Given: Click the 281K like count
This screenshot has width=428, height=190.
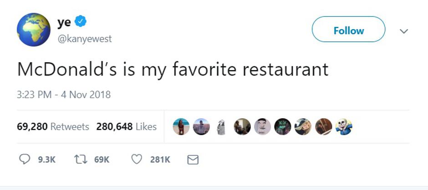Looking at the screenshot, I should click(x=160, y=160).
